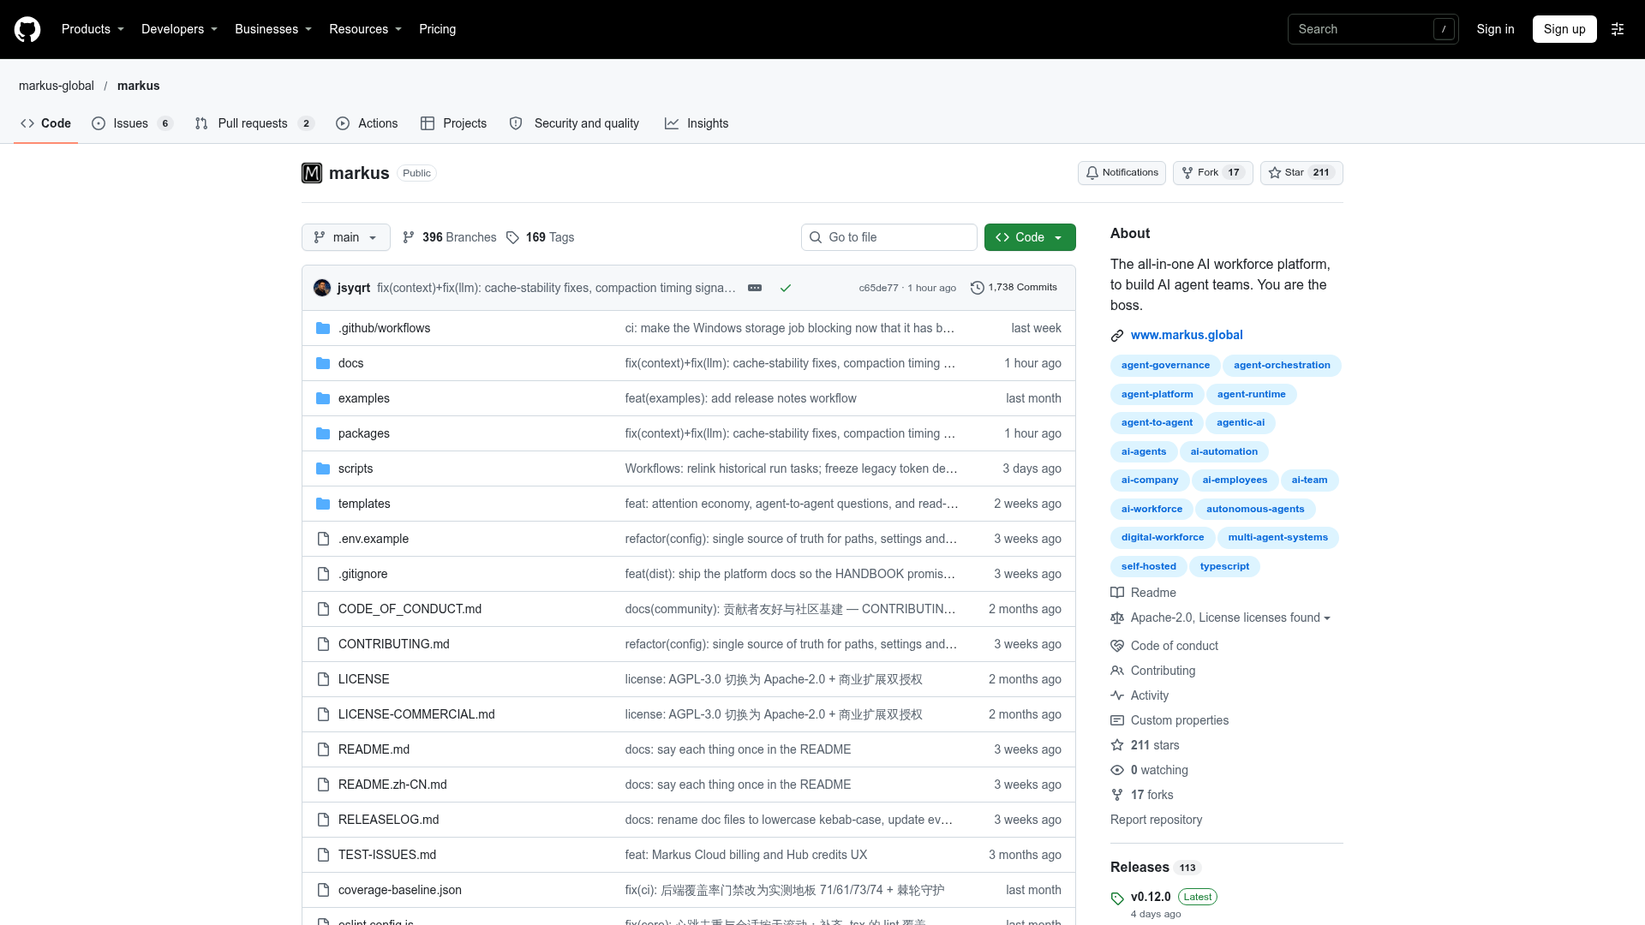Fork the repository via Fork button
Viewport: 1645px width, 925px height.
click(1212, 173)
